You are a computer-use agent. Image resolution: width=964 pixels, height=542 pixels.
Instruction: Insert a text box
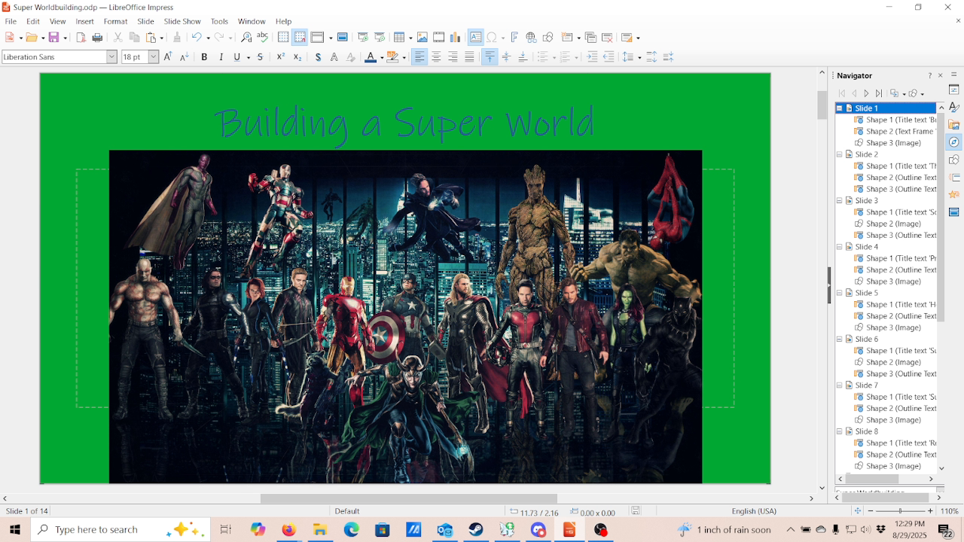[474, 36]
